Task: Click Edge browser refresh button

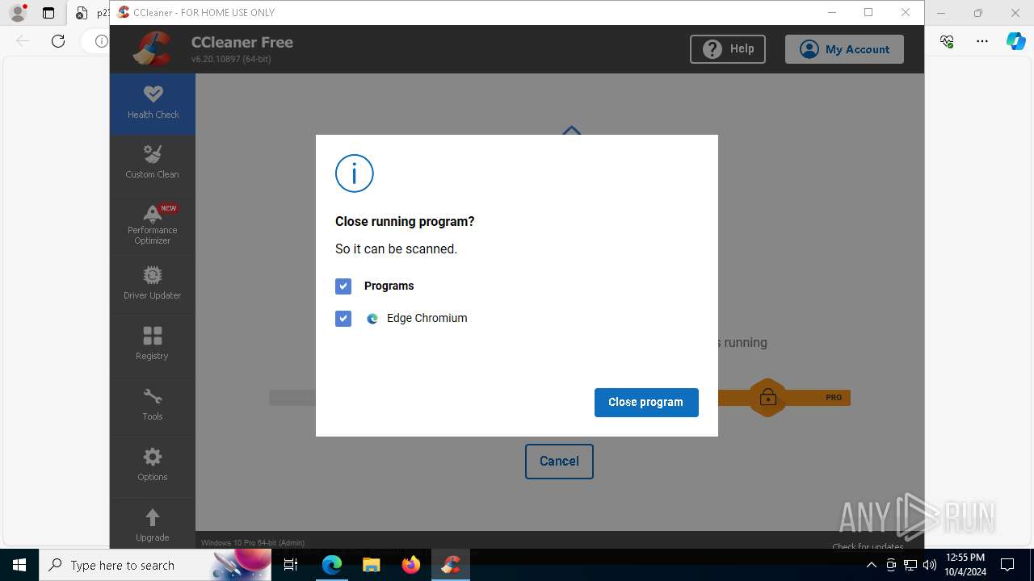Action: (x=58, y=41)
